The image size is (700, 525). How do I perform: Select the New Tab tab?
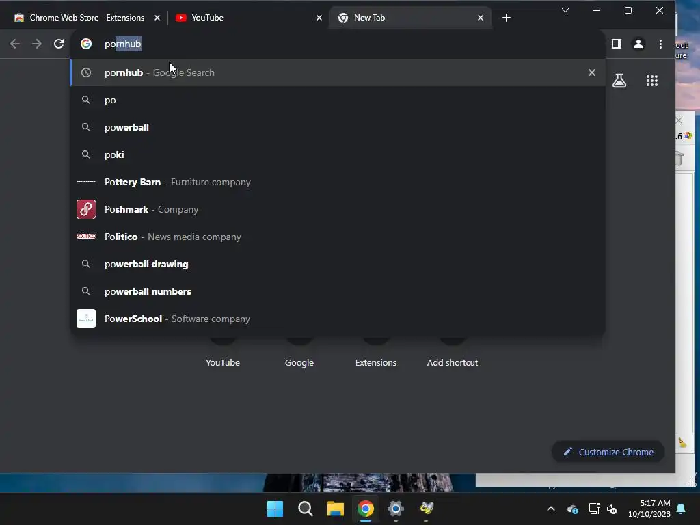[410, 18]
